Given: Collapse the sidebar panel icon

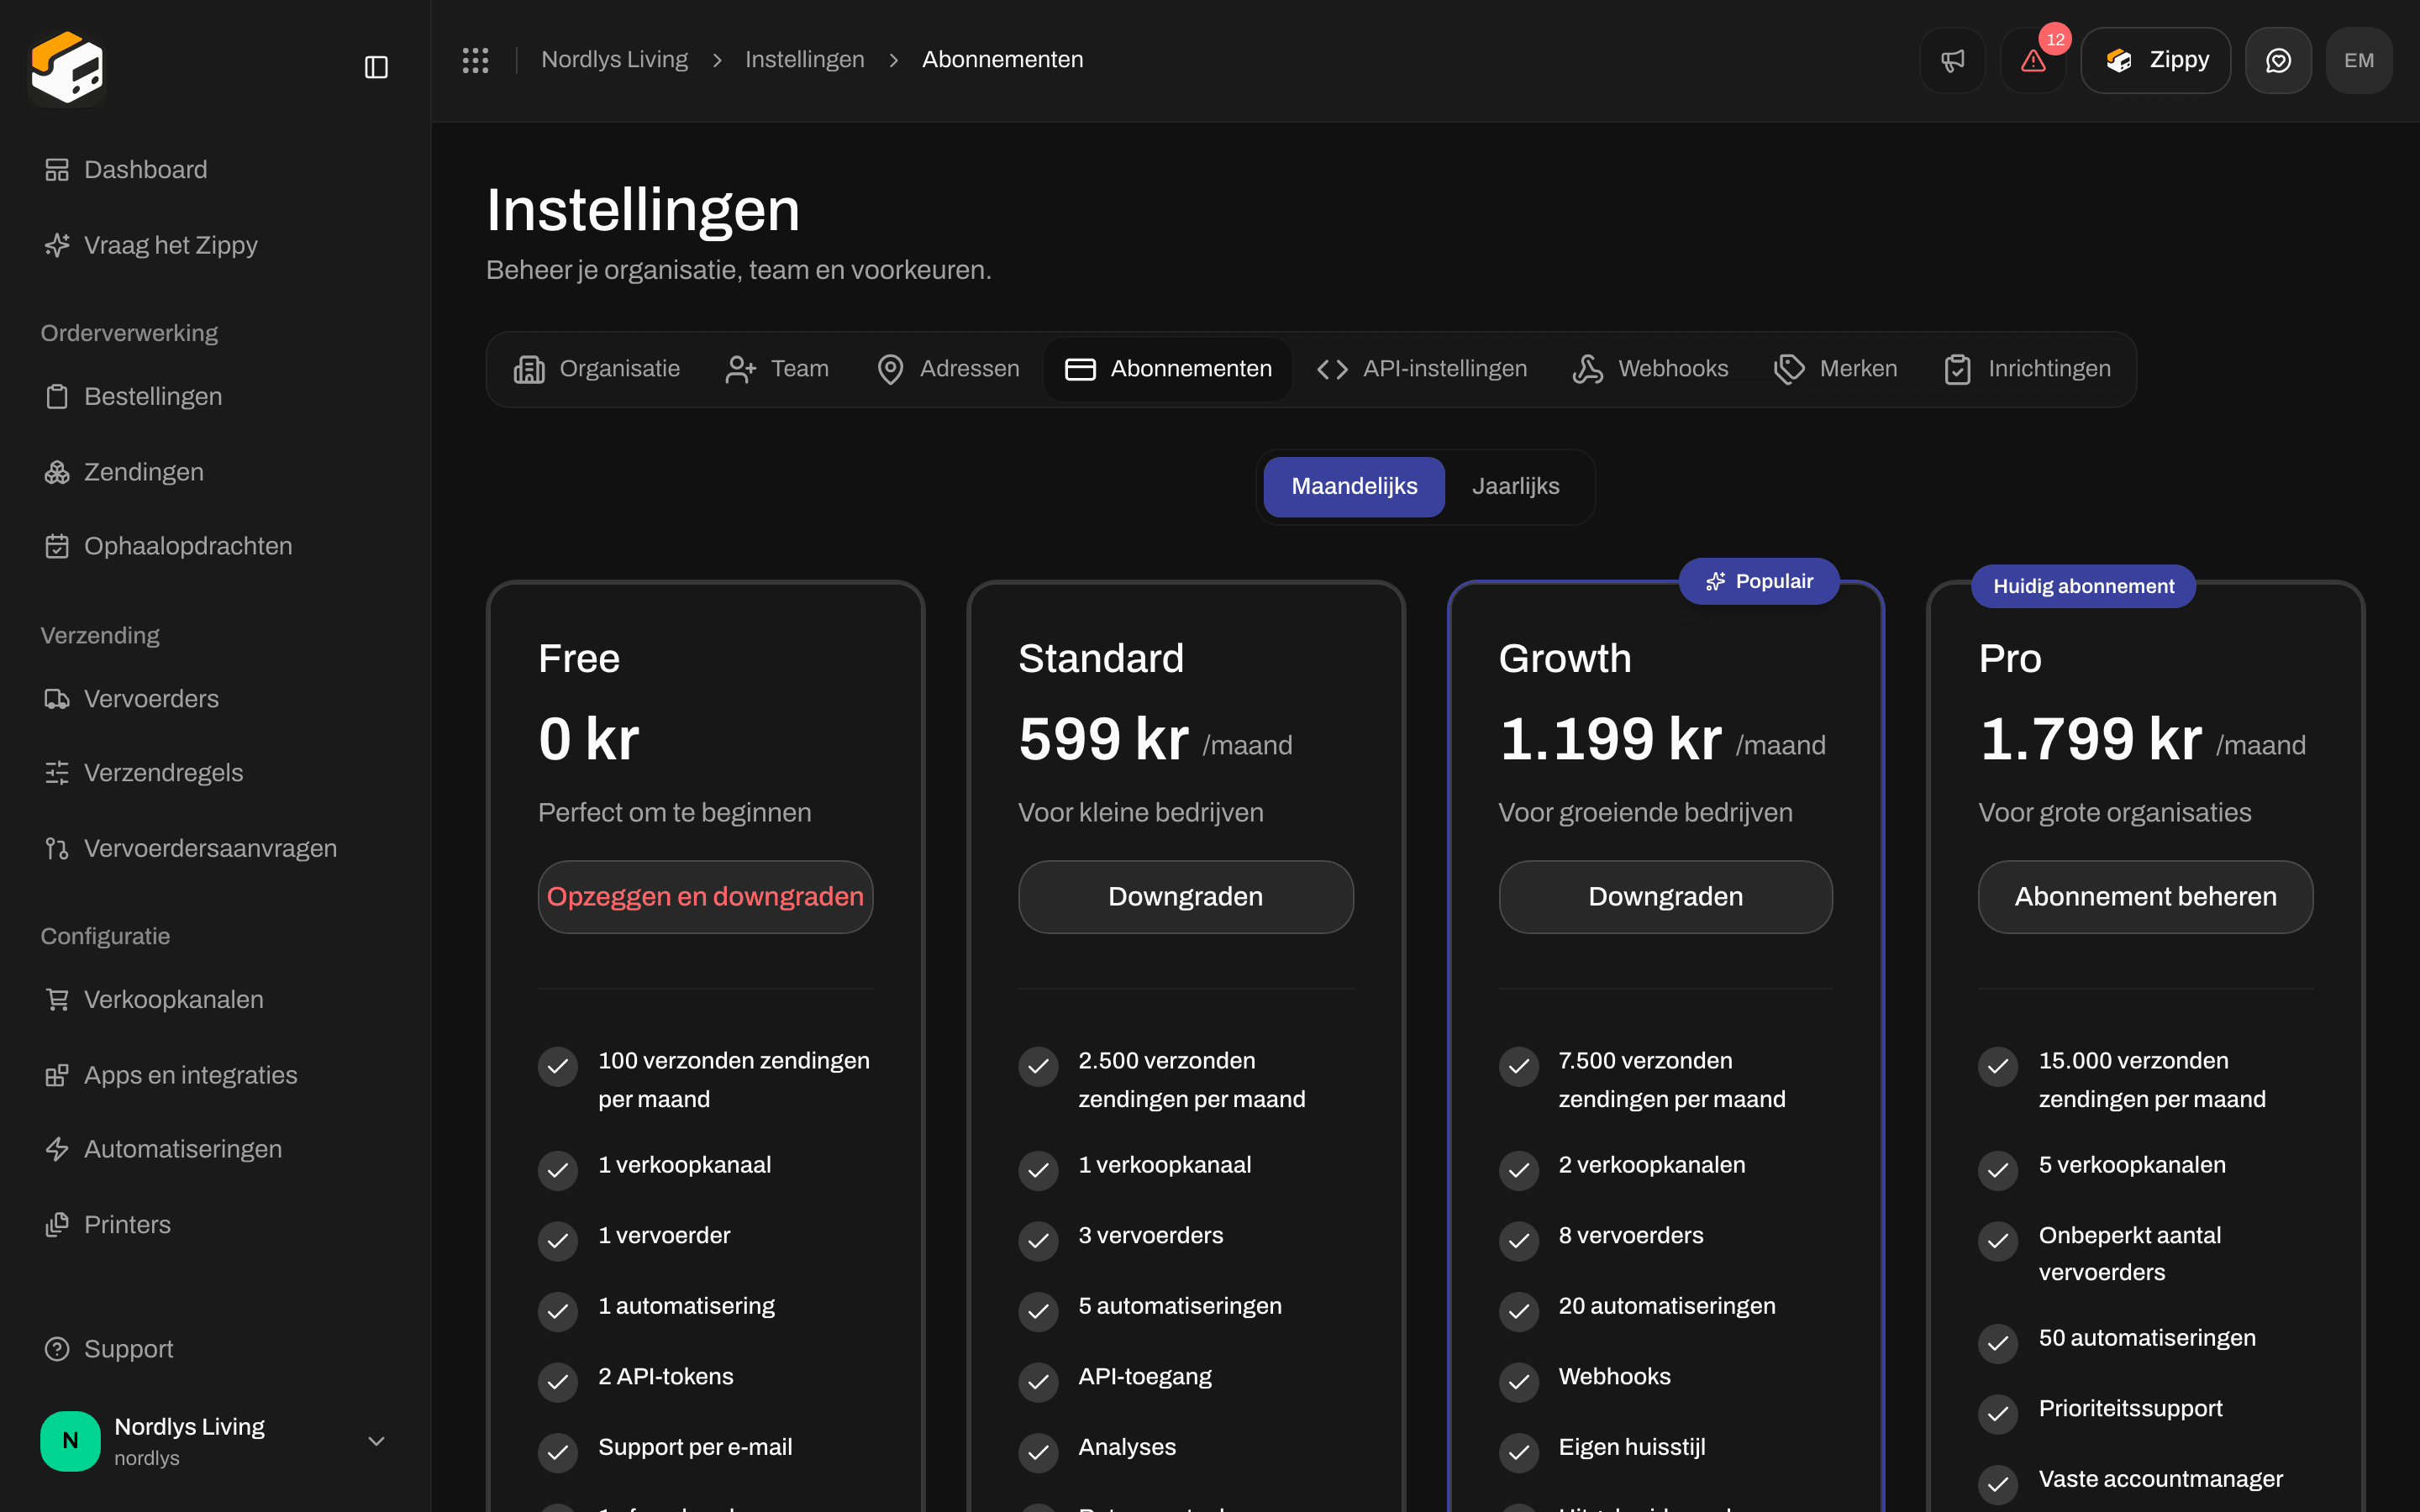Looking at the screenshot, I should click(x=376, y=67).
